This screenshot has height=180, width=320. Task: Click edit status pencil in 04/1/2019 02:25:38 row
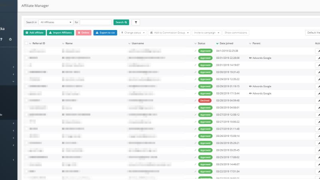195,51
